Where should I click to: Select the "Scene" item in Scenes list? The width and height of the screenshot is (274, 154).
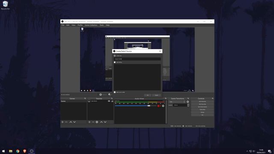(x=74, y=101)
